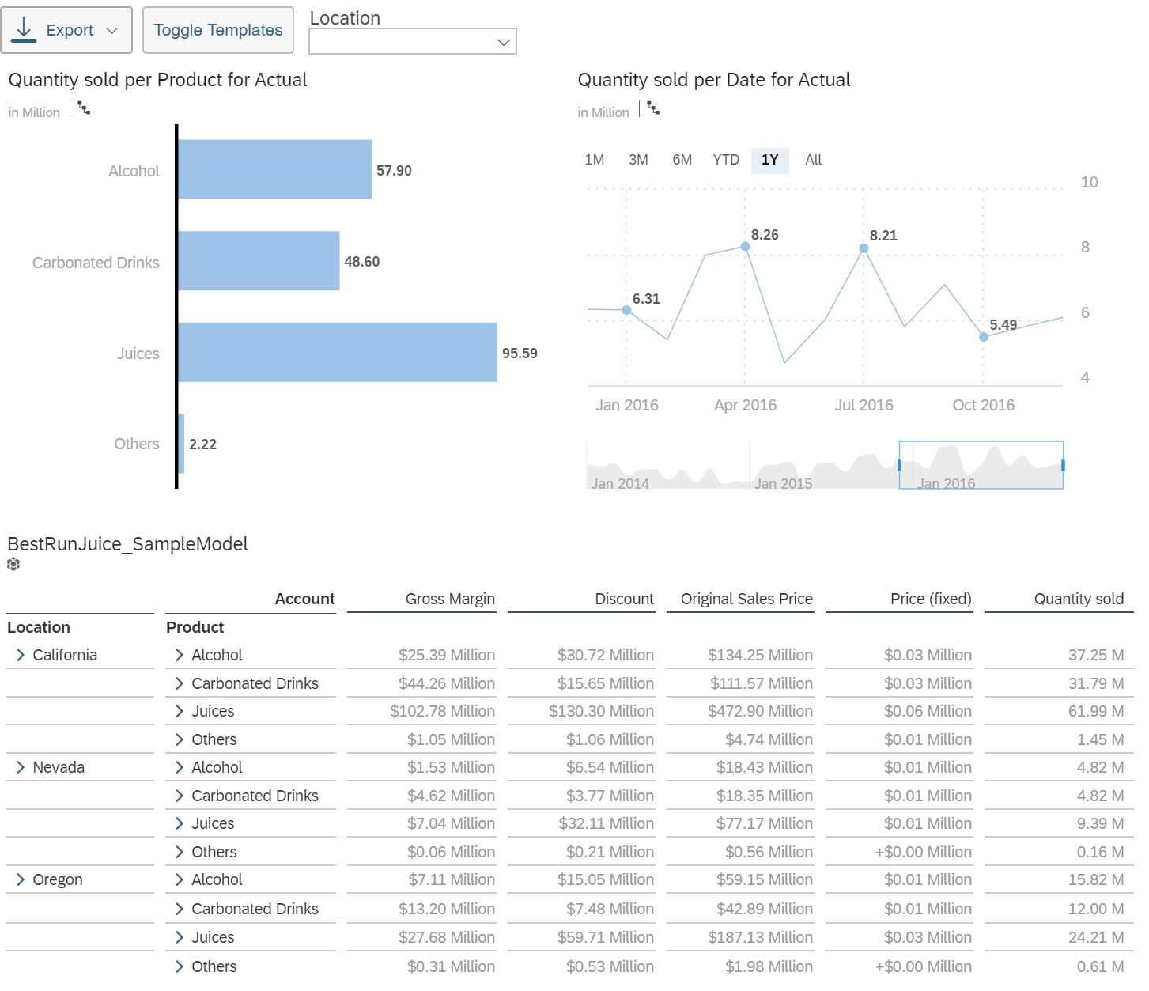This screenshot has height=991, width=1149.
Task: Click the Account header cell
Action: coord(304,599)
